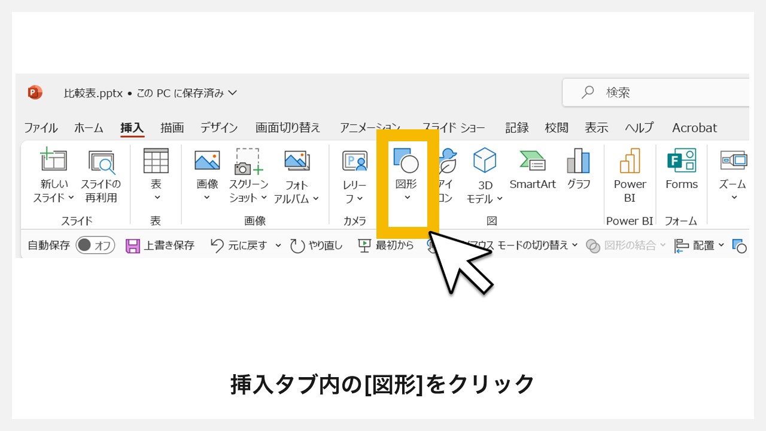Switch to the ホーム ribbon tab
The width and height of the screenshot is (766, 431).
pyautogui.click(x=89, y=128)
